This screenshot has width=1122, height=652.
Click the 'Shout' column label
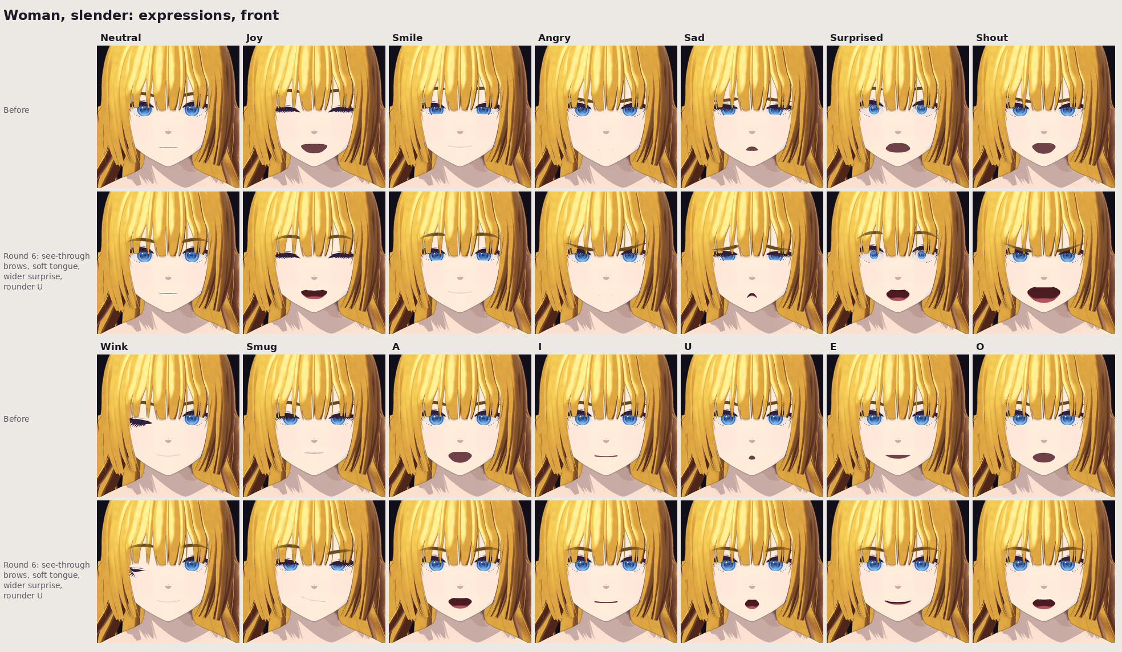click(992, 38)
